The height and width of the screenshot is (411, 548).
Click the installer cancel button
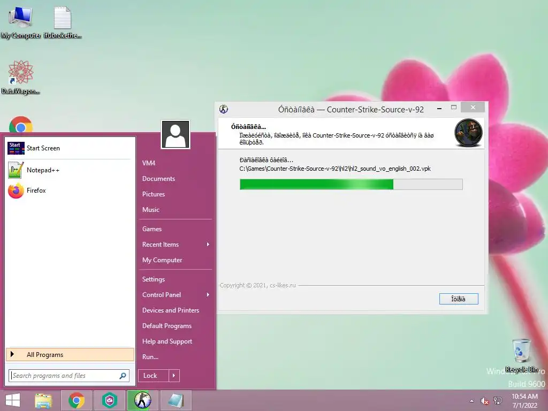click(x=459, y=299)
